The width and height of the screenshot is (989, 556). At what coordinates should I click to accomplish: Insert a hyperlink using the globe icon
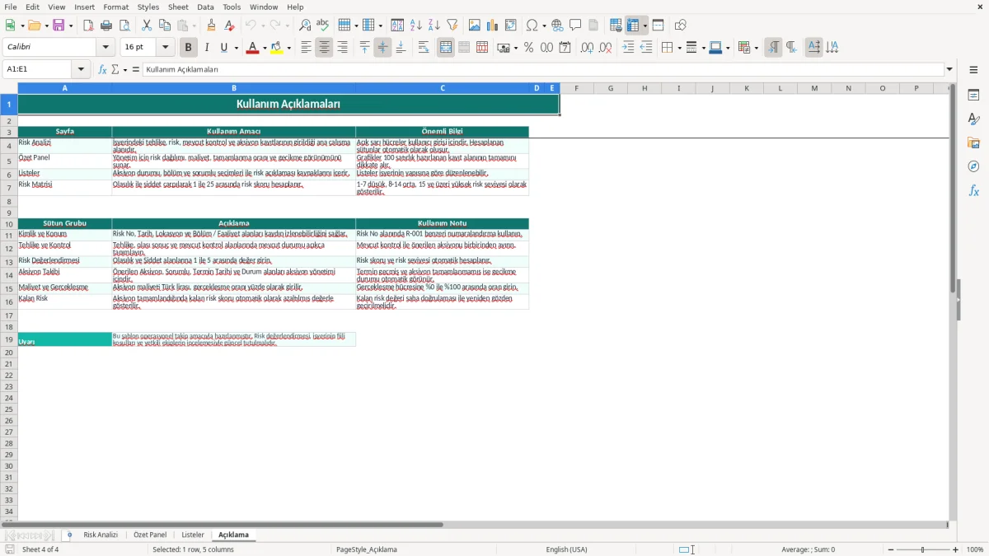pyautogui.click(x=557, y=26)
